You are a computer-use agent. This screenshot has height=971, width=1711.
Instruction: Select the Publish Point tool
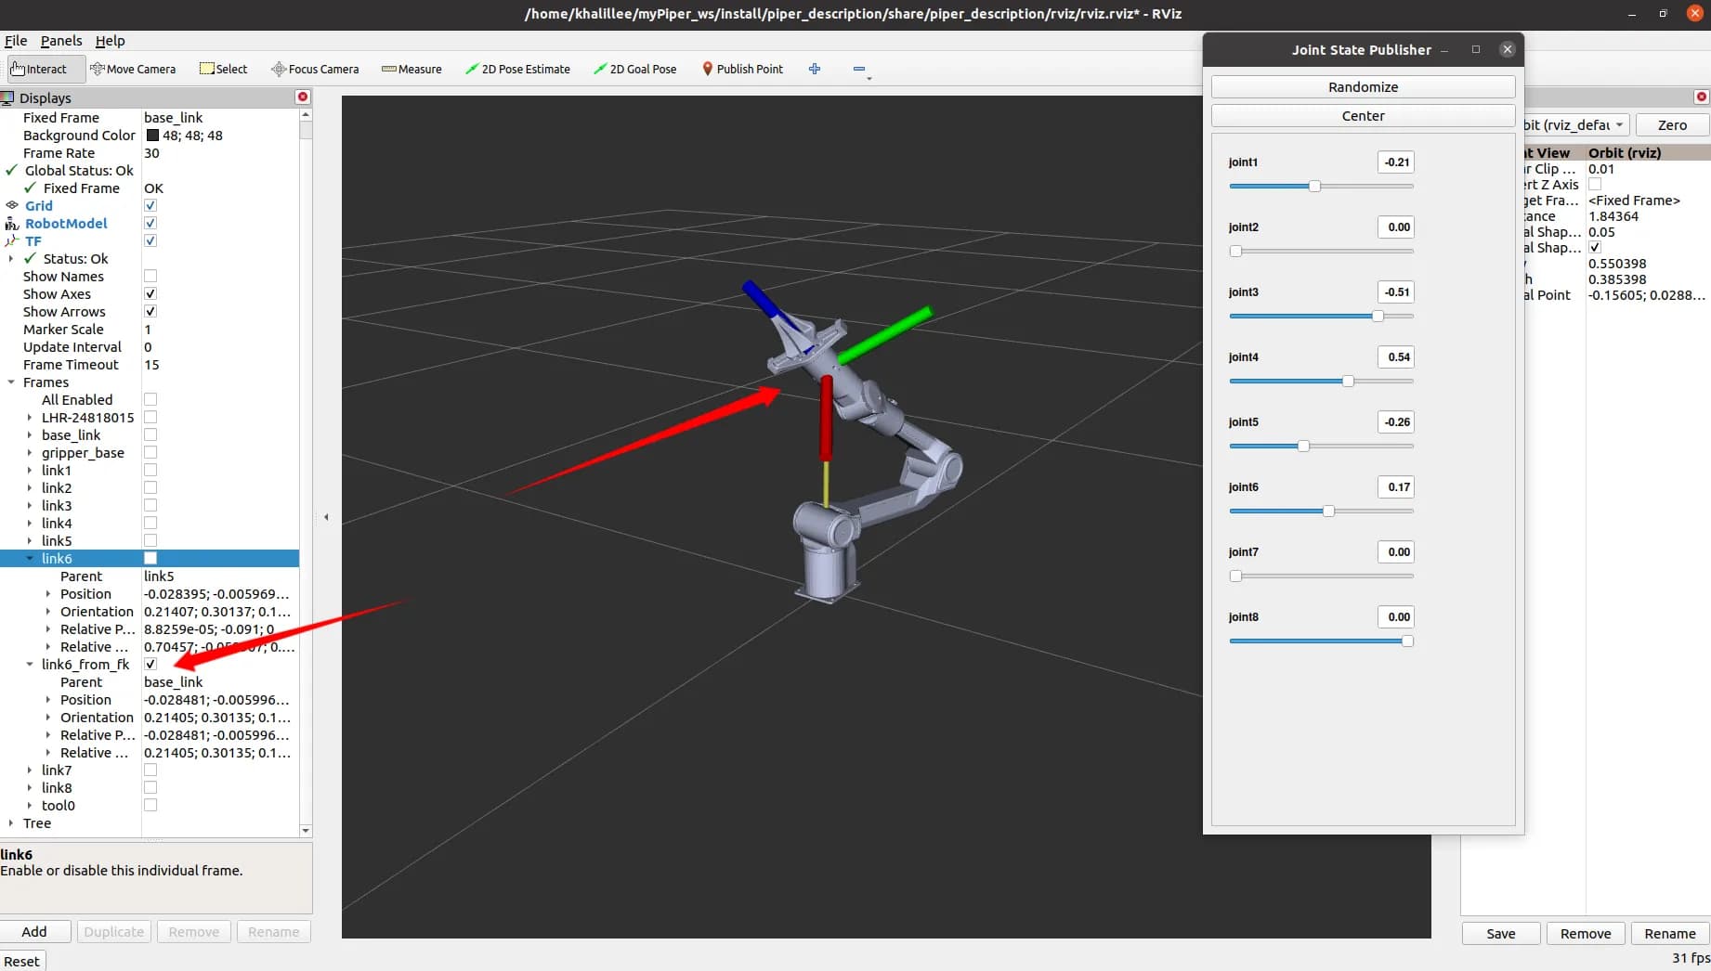click(x=742, y=68)
